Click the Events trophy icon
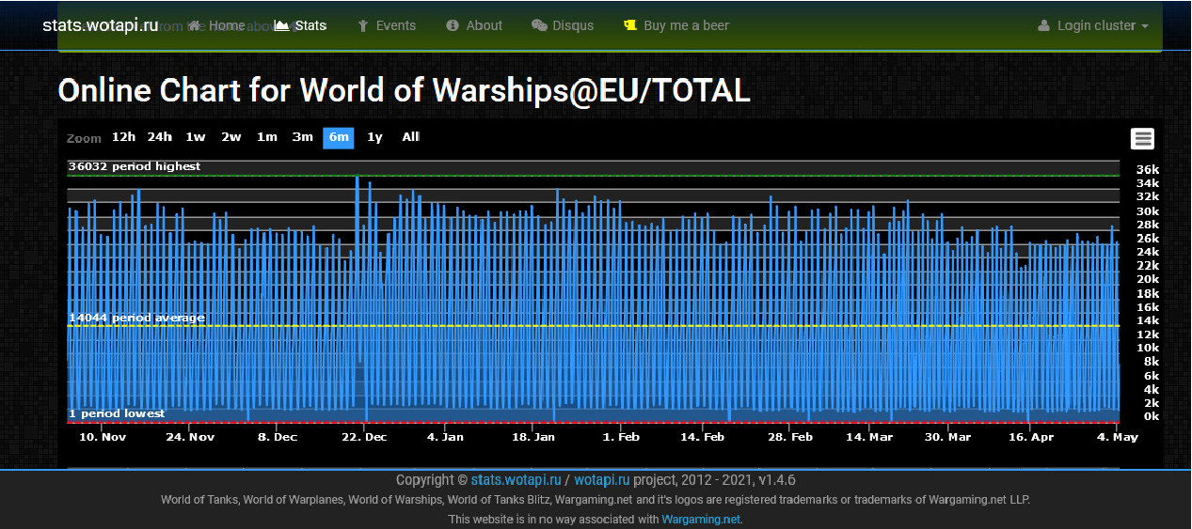1192x529 pixels. [x=363, y=25]
